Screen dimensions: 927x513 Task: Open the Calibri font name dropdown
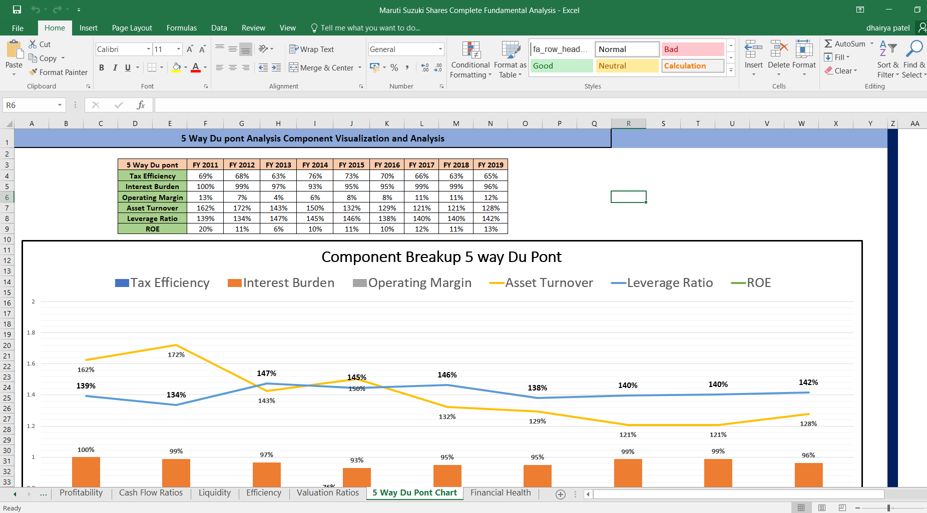pos(149,49)
